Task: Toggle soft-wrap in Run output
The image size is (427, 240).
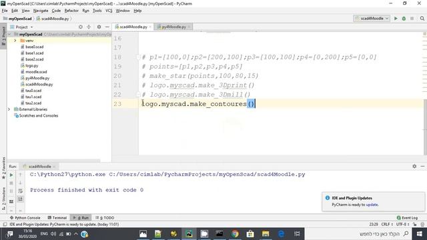Action: 20,191
